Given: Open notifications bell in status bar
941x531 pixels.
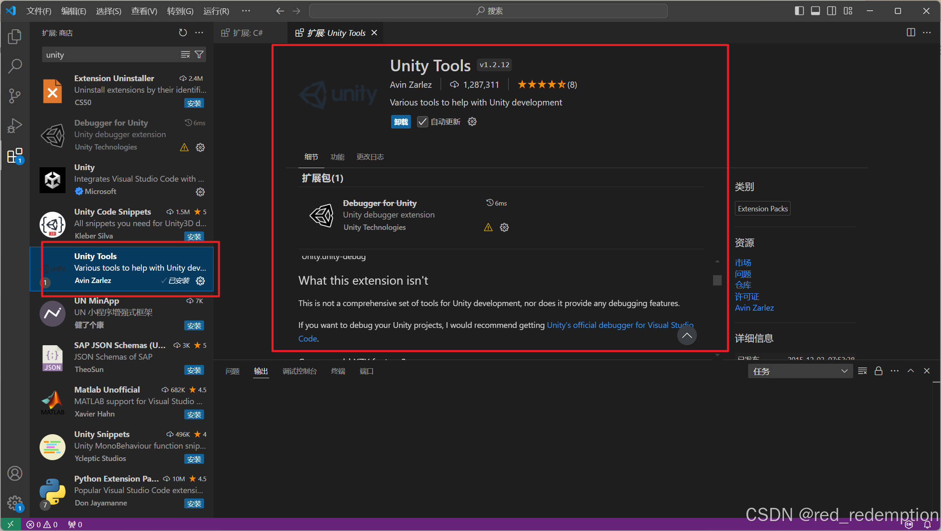Looking at the screenshot, I should click(927, 524).
